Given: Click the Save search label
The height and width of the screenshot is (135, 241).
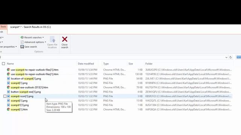Looking at the screenshot, I should coord(31,46).
